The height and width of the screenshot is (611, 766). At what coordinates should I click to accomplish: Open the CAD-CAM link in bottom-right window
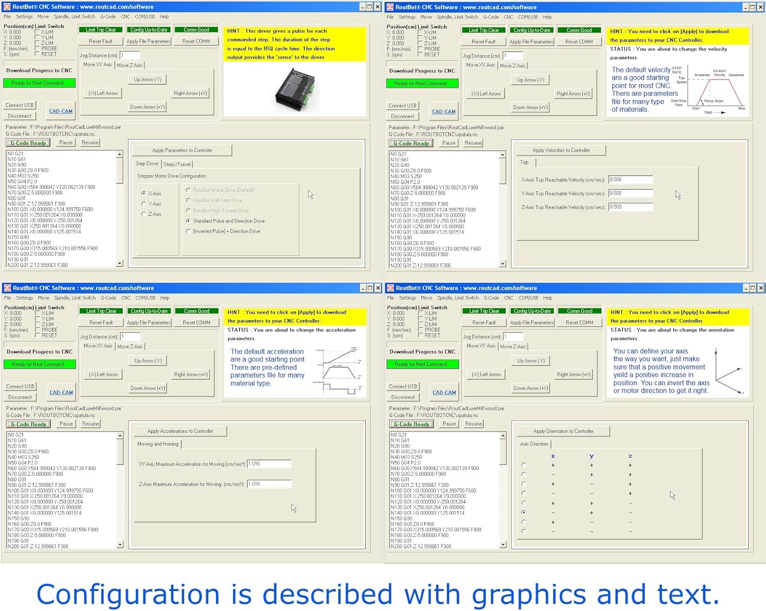point(444,393)
